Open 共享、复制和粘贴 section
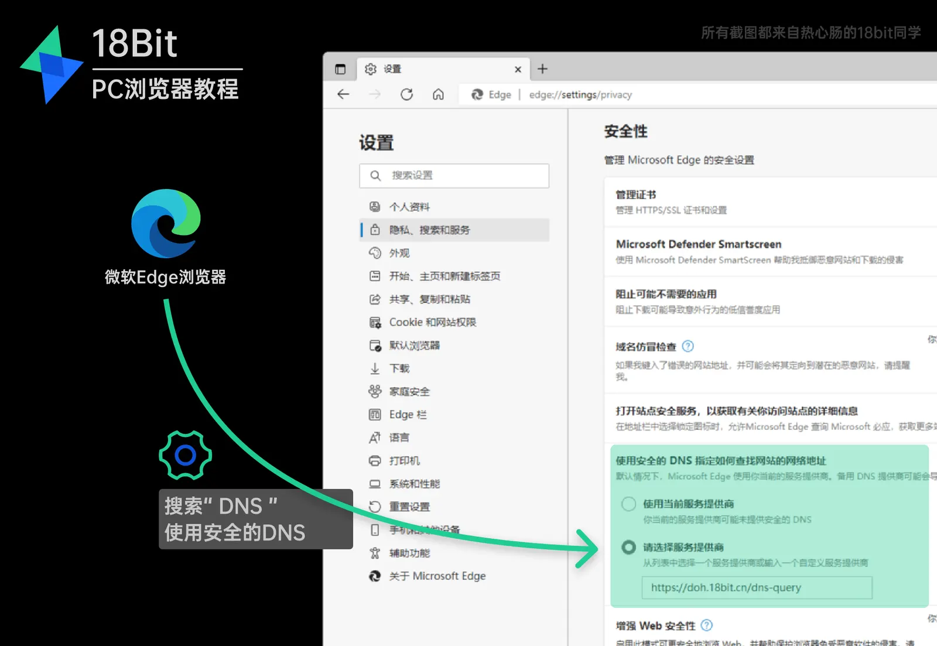 (454, 299)
